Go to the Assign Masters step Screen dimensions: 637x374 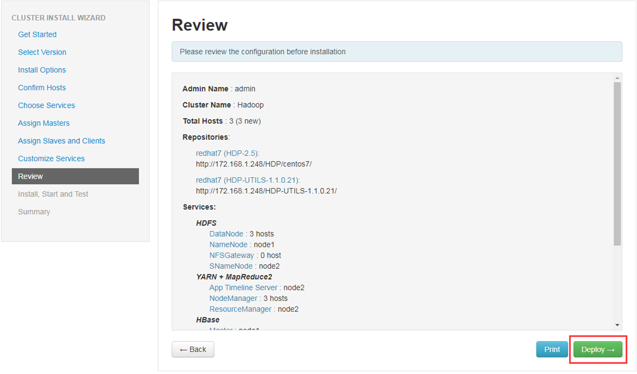point(44,123)
